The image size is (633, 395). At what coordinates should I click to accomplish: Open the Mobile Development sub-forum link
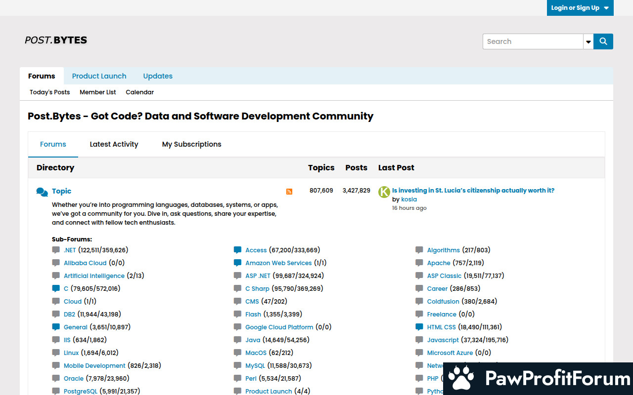tap(94, 365)
